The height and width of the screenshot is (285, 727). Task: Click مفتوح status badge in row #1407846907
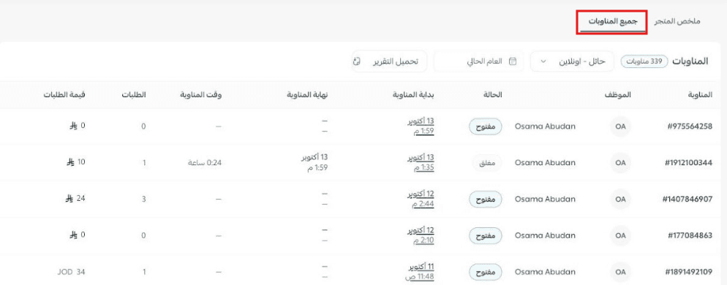tap(486, 199)
